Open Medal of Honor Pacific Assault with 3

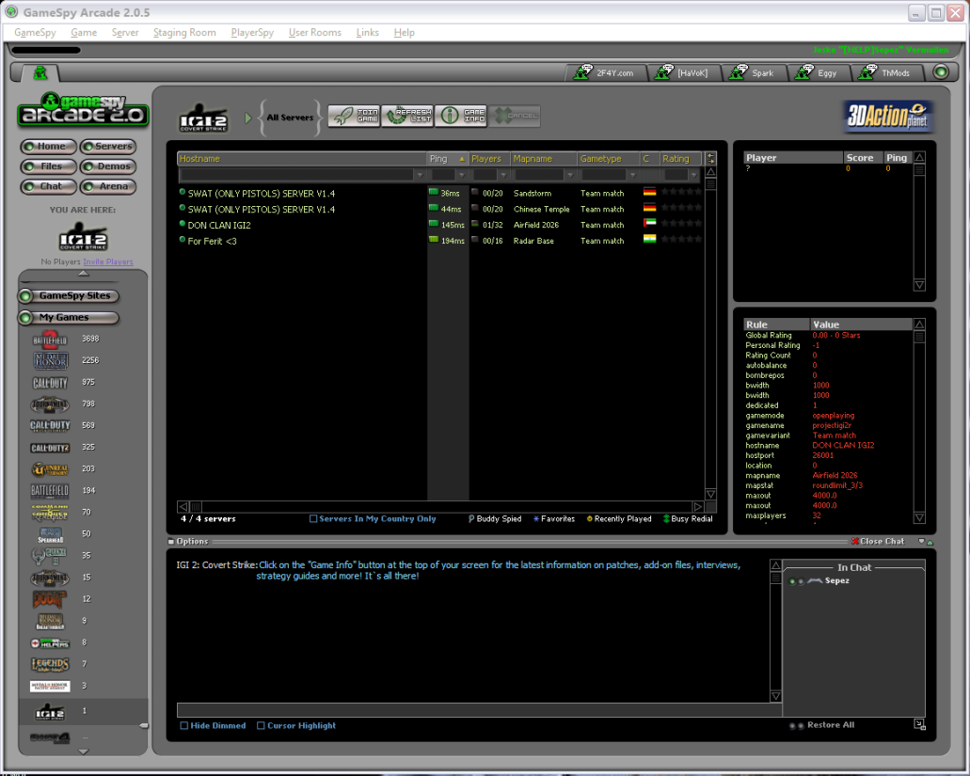[x=50, y=687]
